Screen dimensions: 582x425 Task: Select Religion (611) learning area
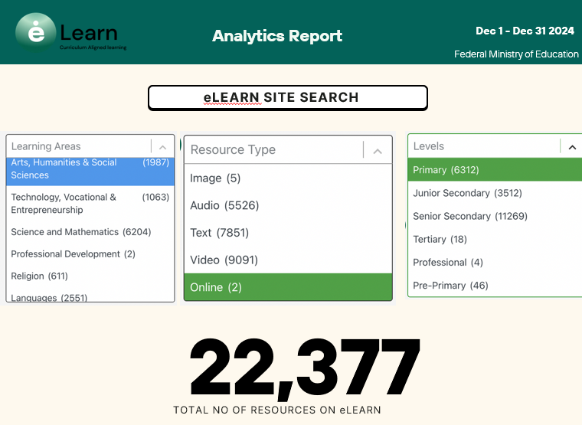click(90, 276)
